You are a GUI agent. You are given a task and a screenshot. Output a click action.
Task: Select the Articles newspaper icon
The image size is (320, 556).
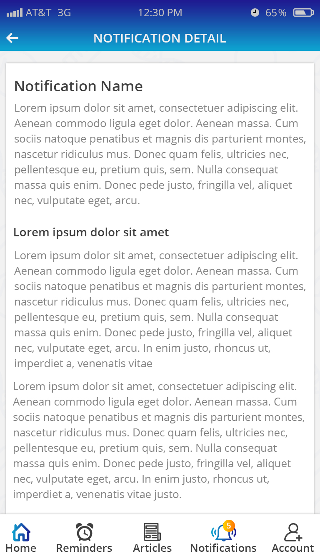point(152,532)
